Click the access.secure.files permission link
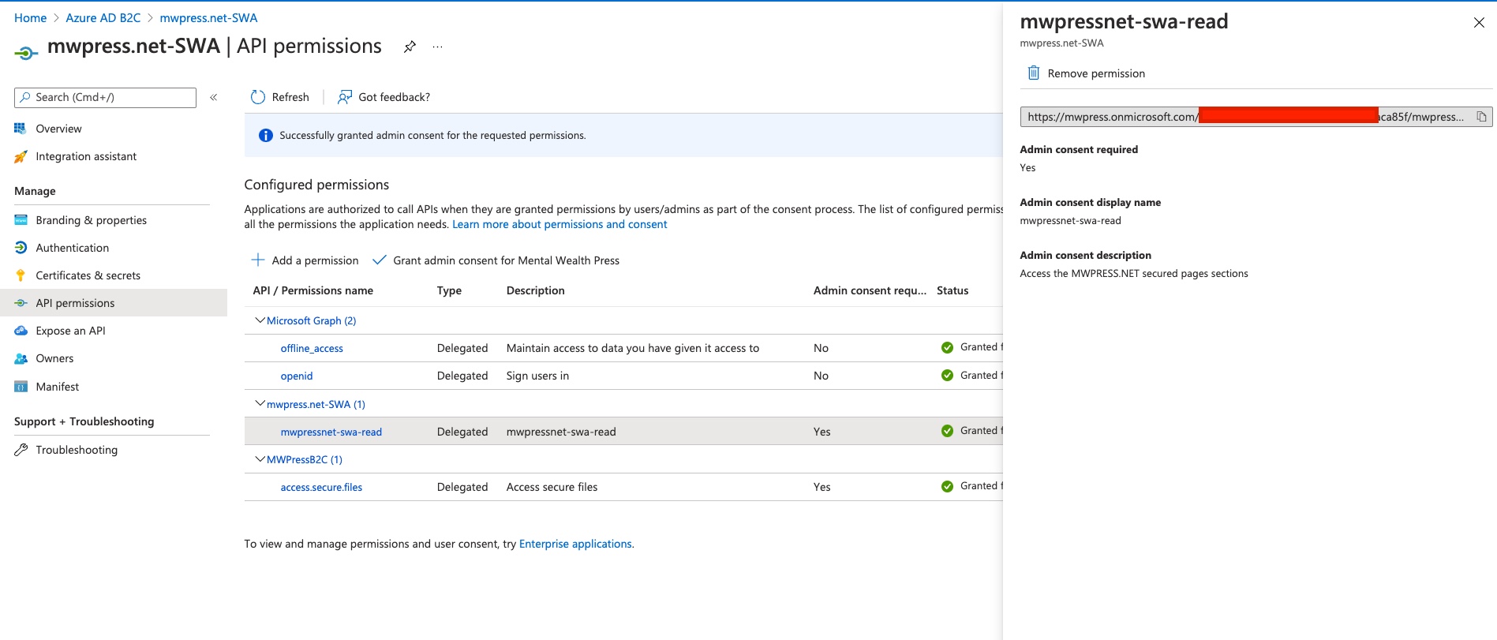This screenshot has height=640, width=1497. click(321, 487)
